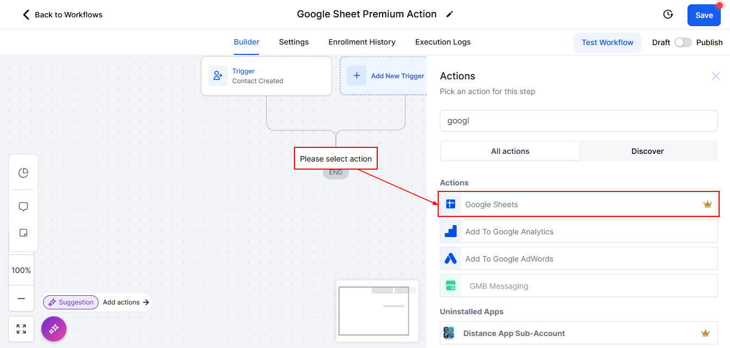Click the Save button
The height and width of the screenshot is (348, 730).
pyautogui.click(x=703, y=15)
